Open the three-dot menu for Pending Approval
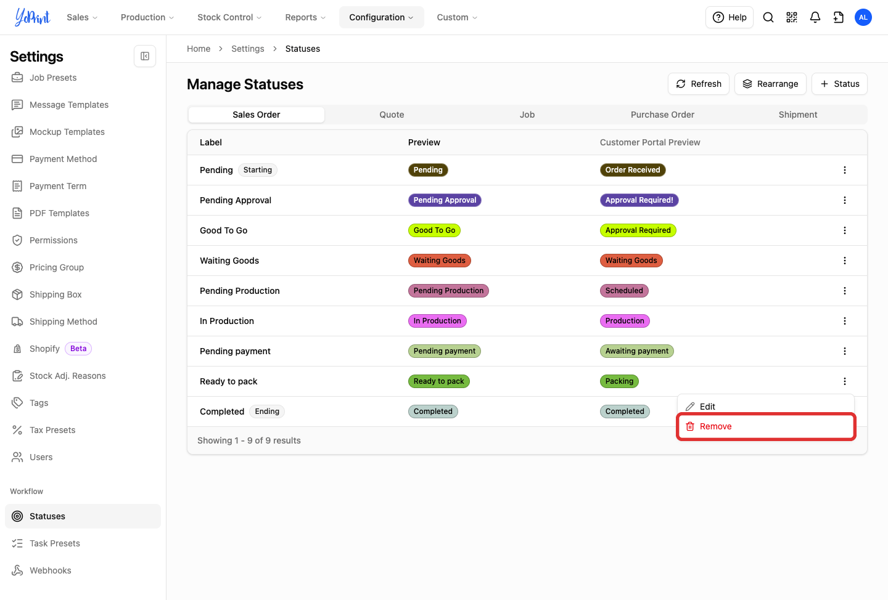 click(845, 200)
